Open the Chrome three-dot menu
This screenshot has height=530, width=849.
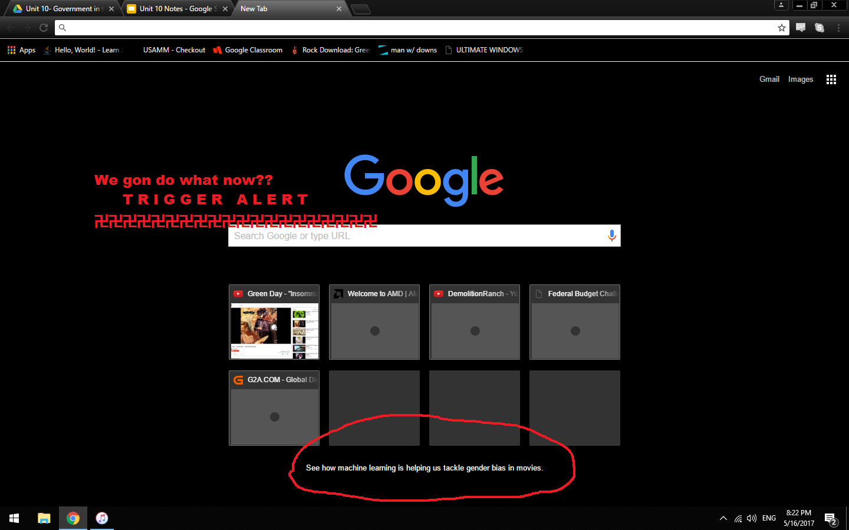[838, 28]
